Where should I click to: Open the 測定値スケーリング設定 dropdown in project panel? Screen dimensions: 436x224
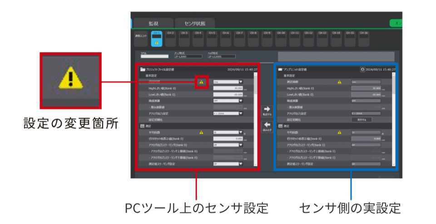point(228,164)
